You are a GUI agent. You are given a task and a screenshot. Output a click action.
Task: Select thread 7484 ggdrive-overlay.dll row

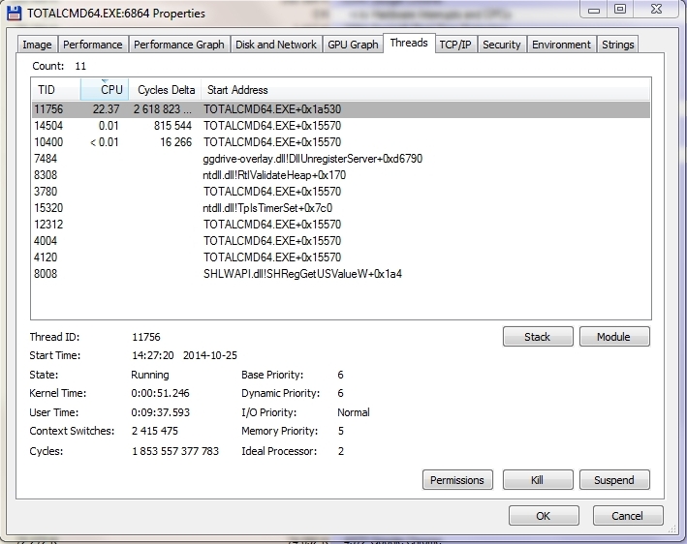[x=341, y=159]
